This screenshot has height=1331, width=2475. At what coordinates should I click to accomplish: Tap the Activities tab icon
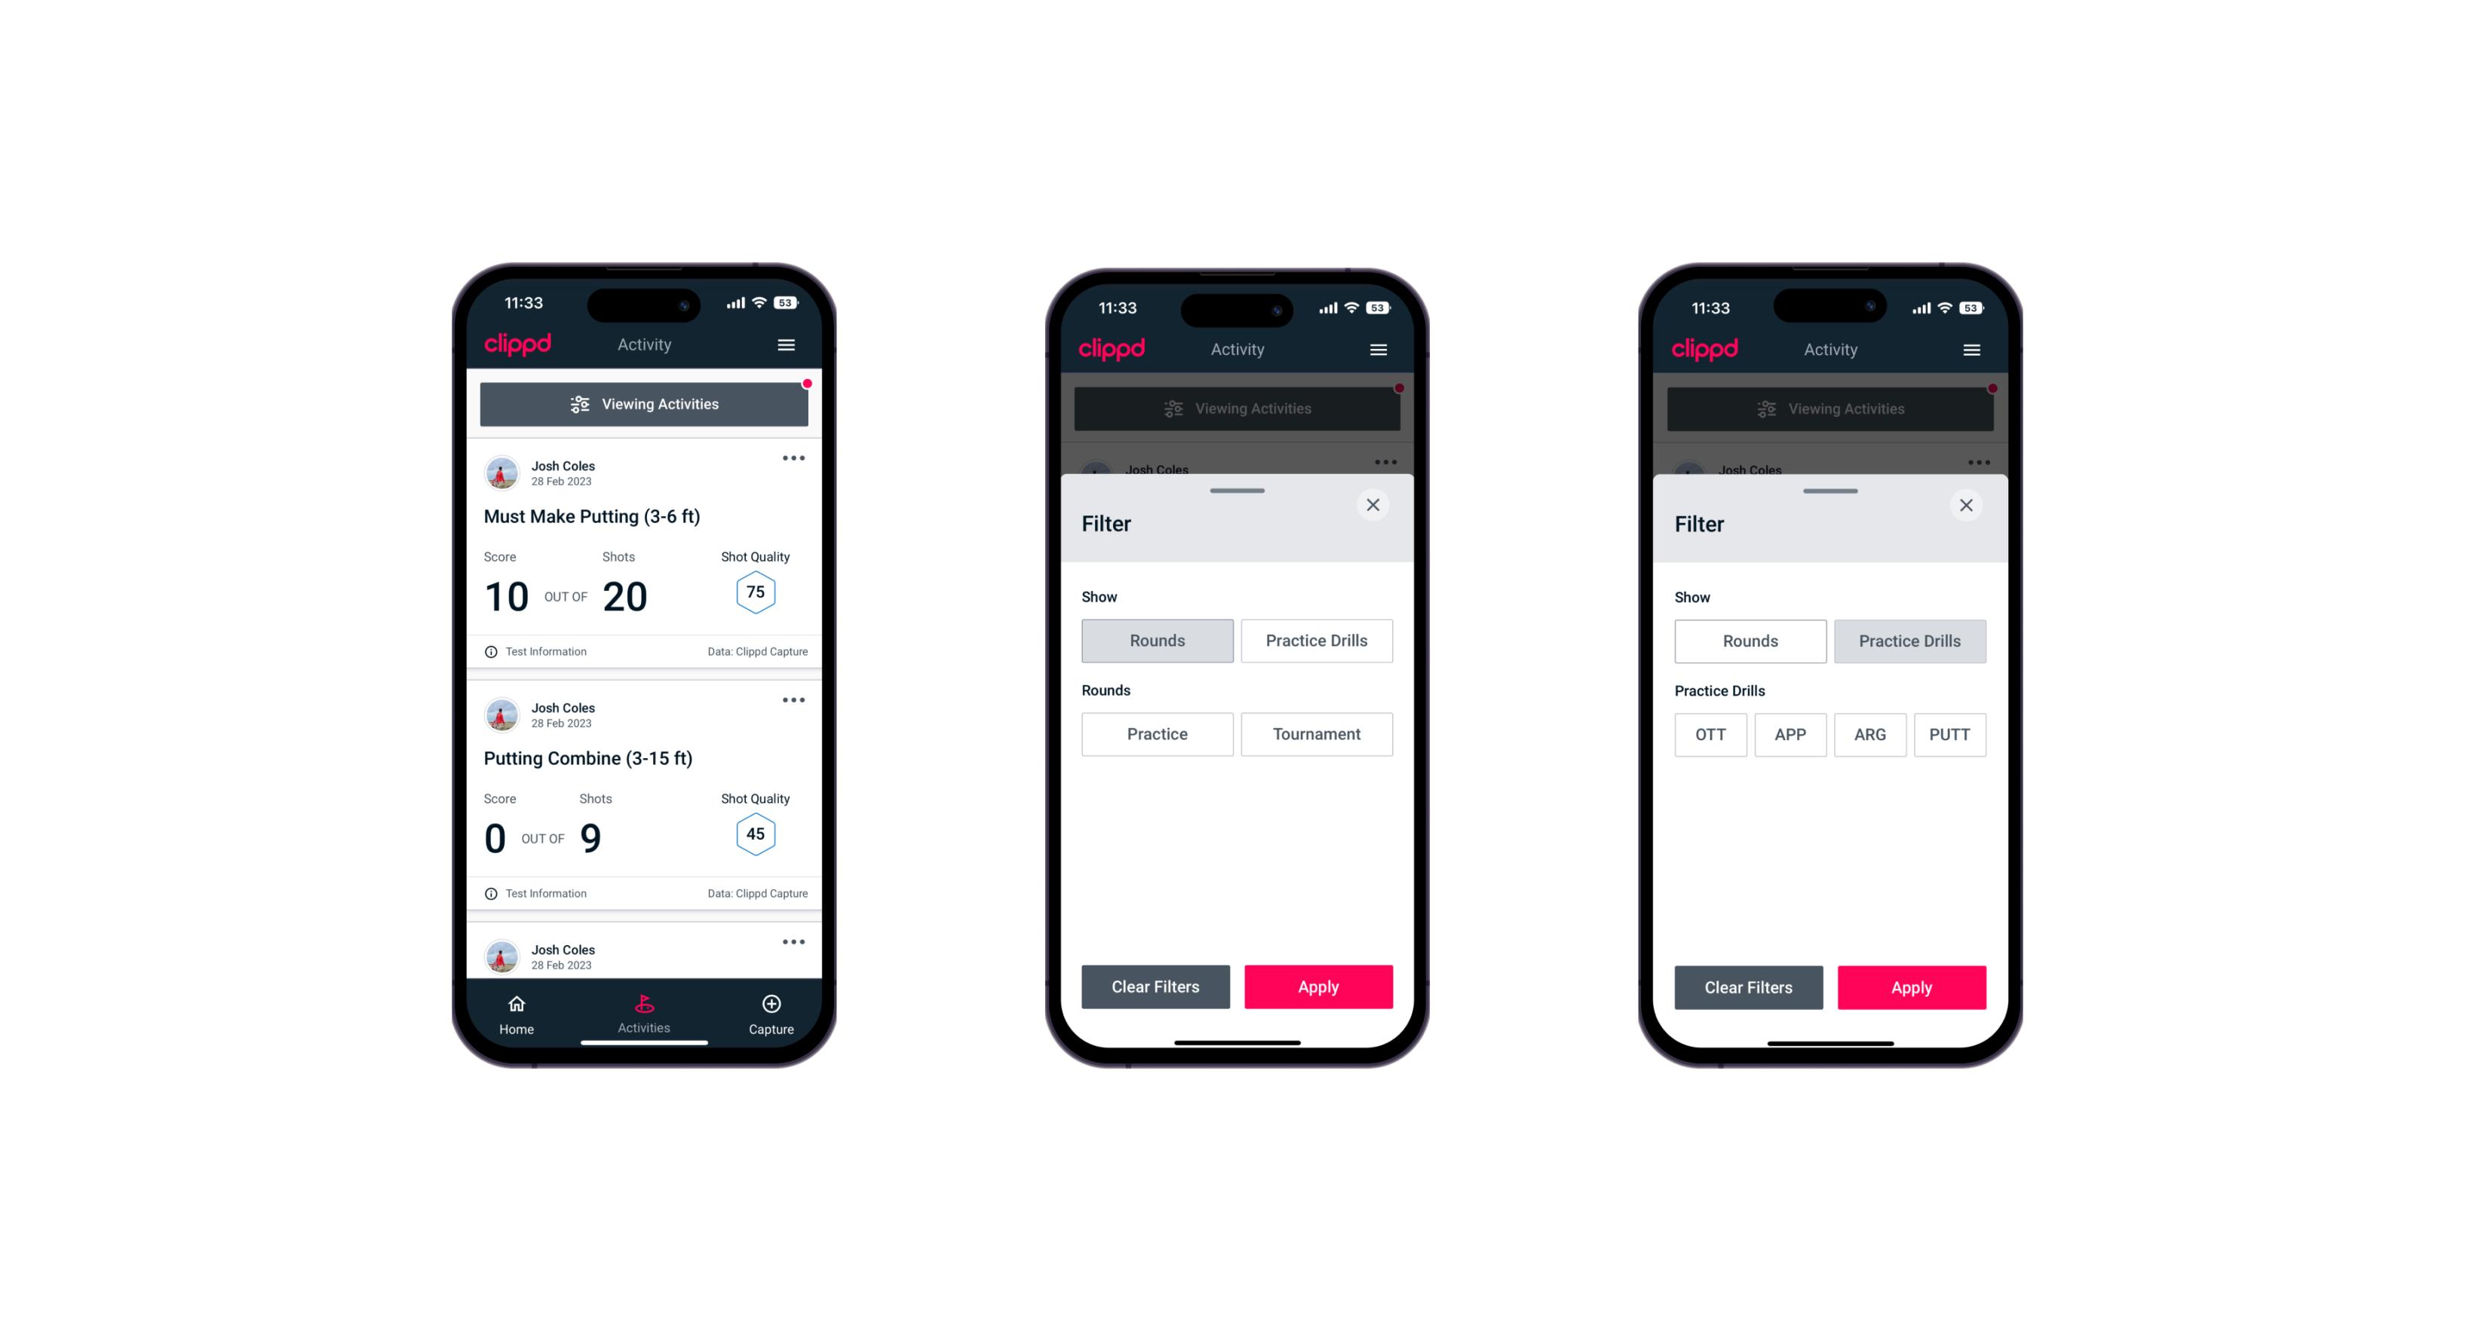[645, 1005]
